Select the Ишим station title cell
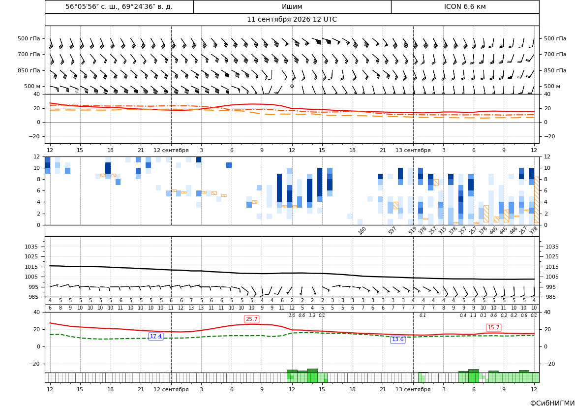The image size is (575, 407). click(292, 6)
